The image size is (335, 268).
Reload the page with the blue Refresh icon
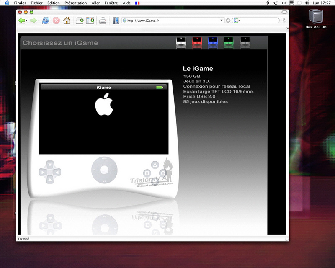(x=46, y=21)
